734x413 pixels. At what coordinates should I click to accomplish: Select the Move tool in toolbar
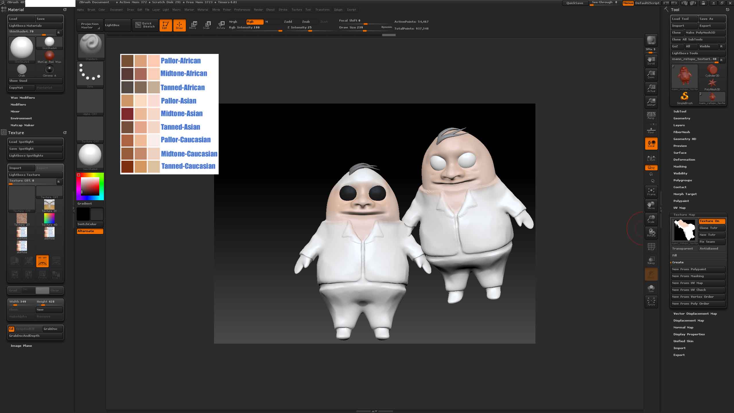193,25
